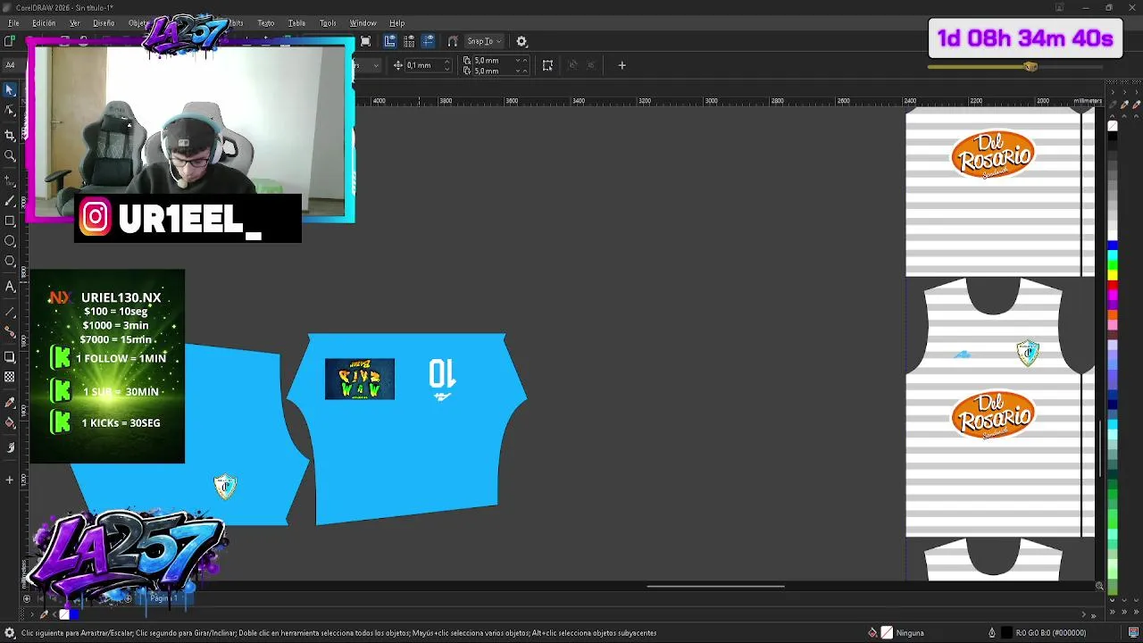Expand document palette double arrow
Screen dimensions: 1143x643
[x=1094, y=614]
